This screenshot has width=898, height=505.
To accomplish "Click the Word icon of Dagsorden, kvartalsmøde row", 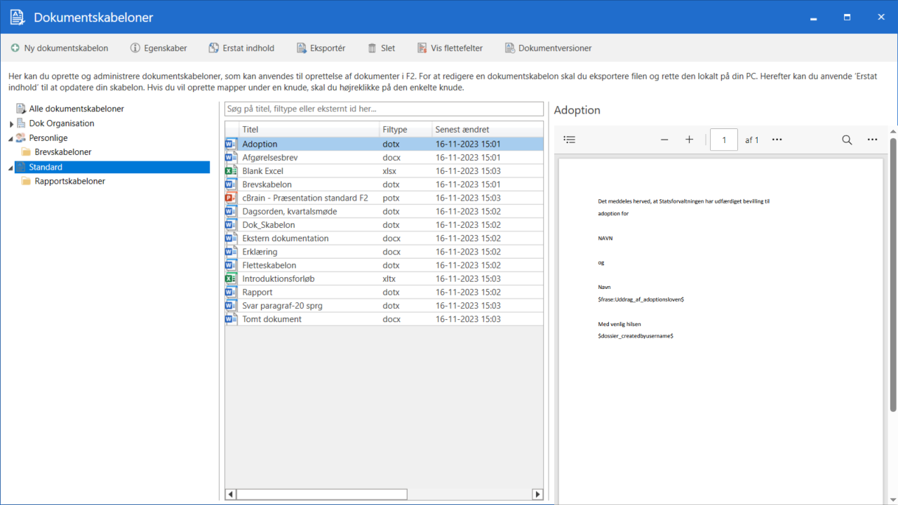I will pyautogui.click(x=231, y=211).
